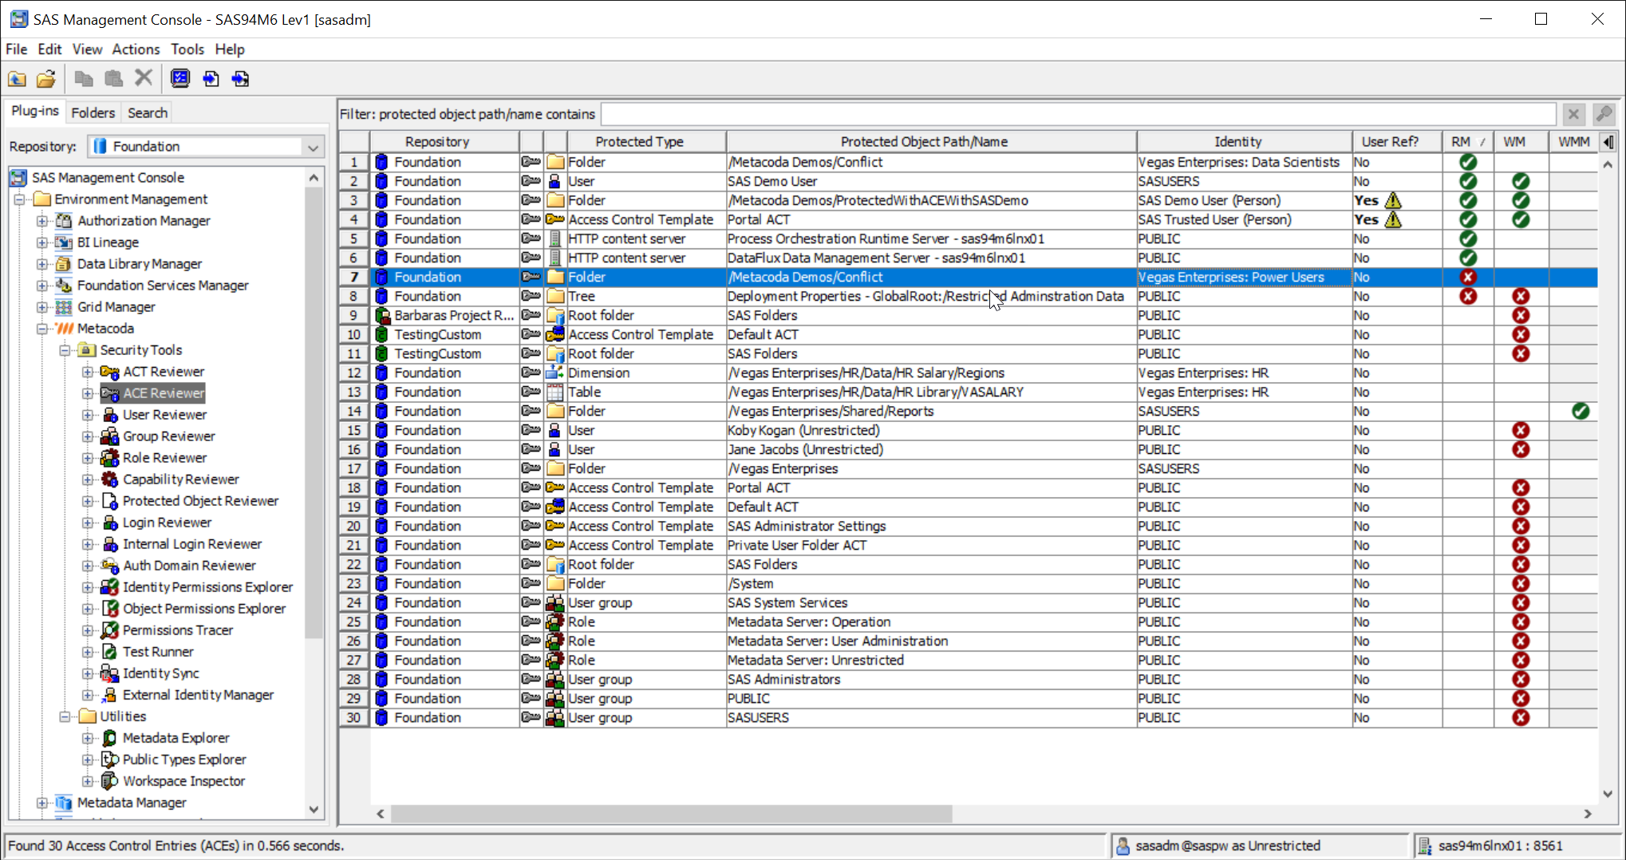
Task: Collapse the Utilities folder
Action: point(65,716)
